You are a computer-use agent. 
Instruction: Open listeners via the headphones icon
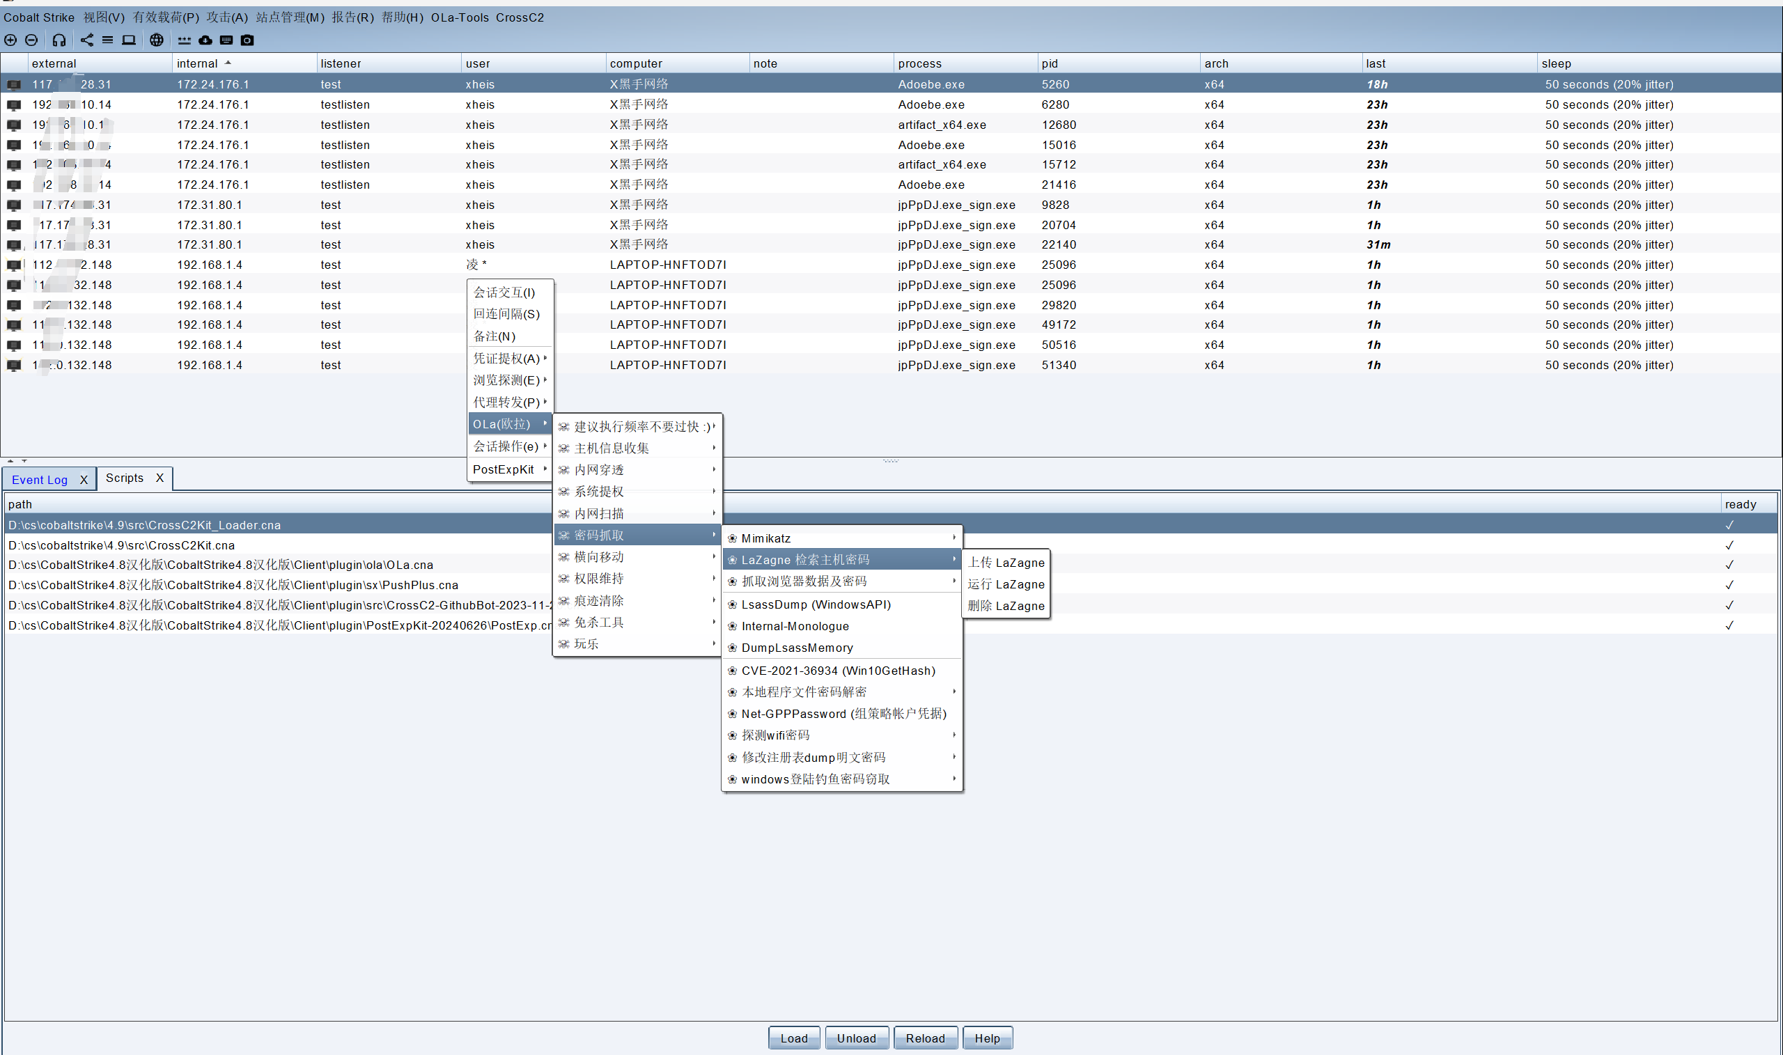(x=59, y=40)
